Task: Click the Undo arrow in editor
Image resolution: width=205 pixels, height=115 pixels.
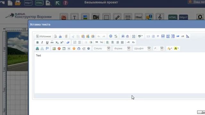Action: pyautogui.click(x=99, y=36)
